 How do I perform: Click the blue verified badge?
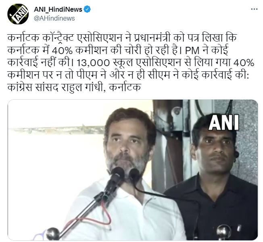(87, 9)
